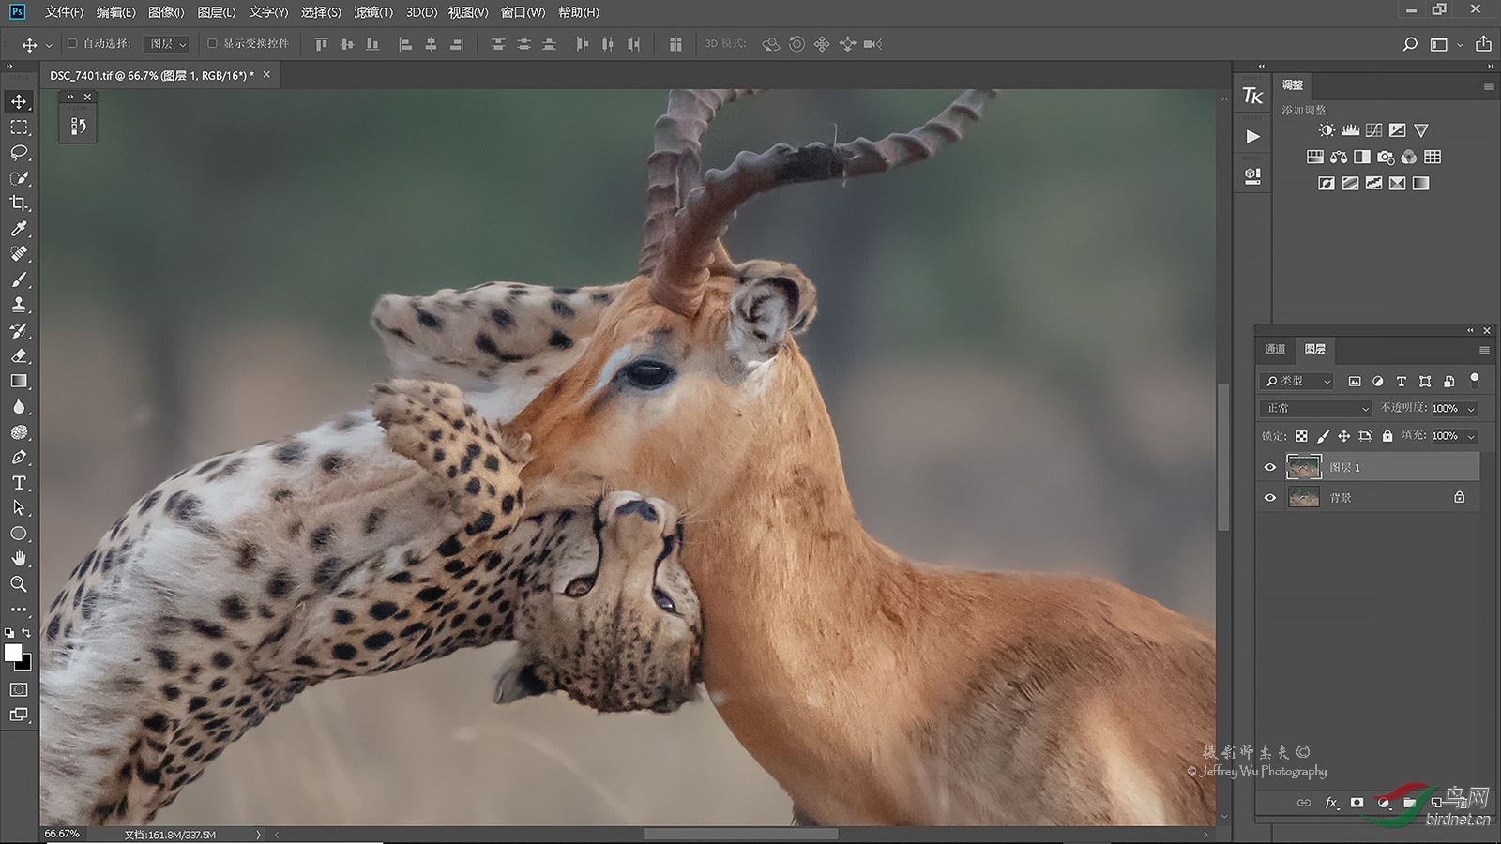Select the Clone Stamp tool

pos(19,305)
